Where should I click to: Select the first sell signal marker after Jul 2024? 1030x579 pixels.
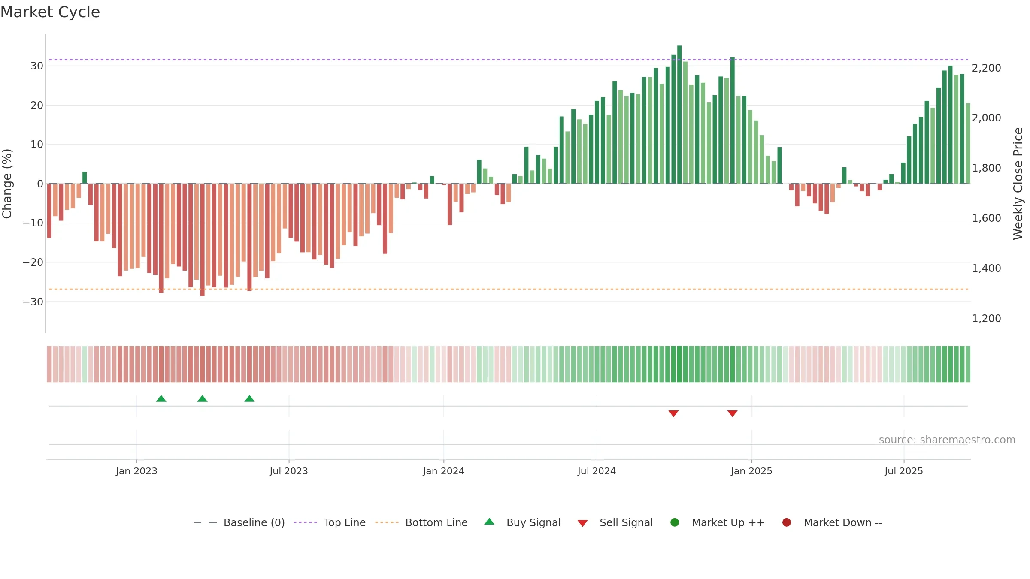tap(673, 413)
